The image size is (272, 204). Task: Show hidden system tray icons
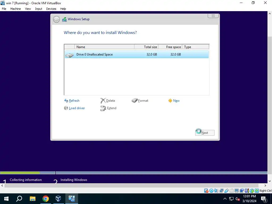pos(225,199)
